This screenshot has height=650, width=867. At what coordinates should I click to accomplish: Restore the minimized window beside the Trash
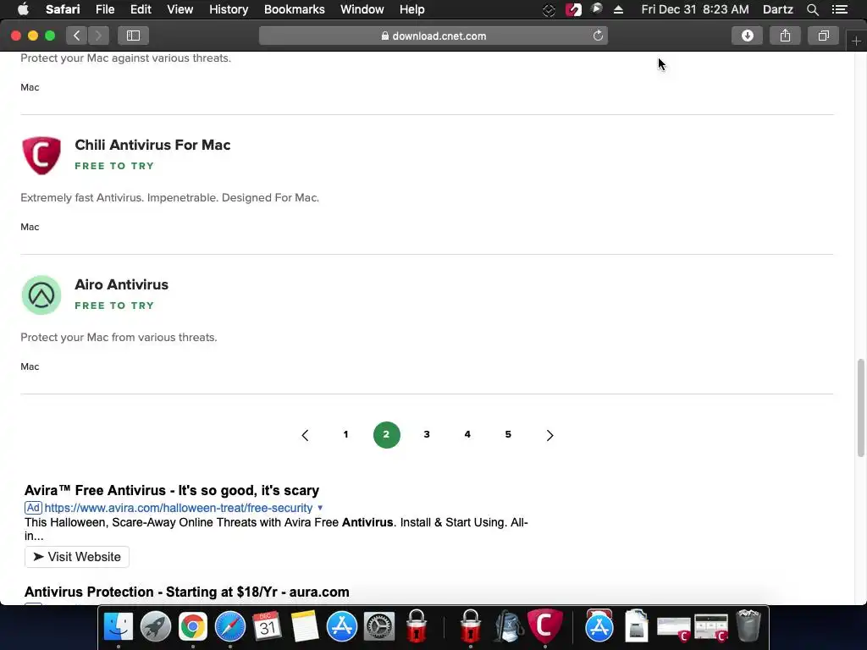(x=711, y=628)
